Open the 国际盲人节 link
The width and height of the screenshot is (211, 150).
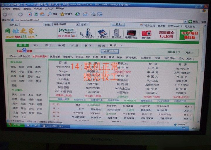pos(173,52)
